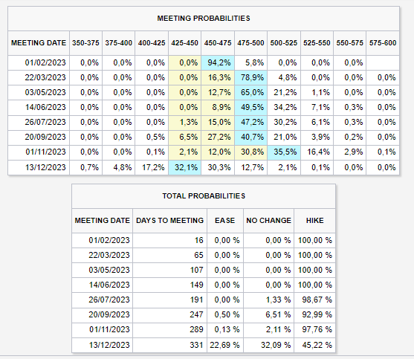Select the 2,9% probability cell
The width and height of the screenshot is (414, 359).
tap(350, 152)
